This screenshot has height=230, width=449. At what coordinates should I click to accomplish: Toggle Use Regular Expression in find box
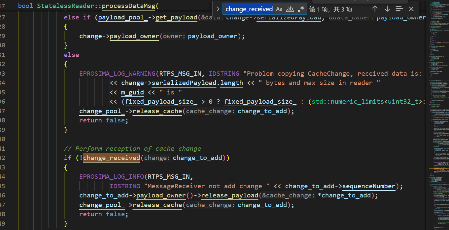coord(301,9)
